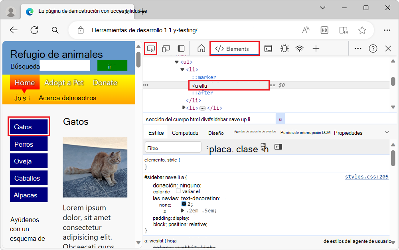399x250 pixels.
Task: Open styles.css:205 source link
Action: (366, 177)
